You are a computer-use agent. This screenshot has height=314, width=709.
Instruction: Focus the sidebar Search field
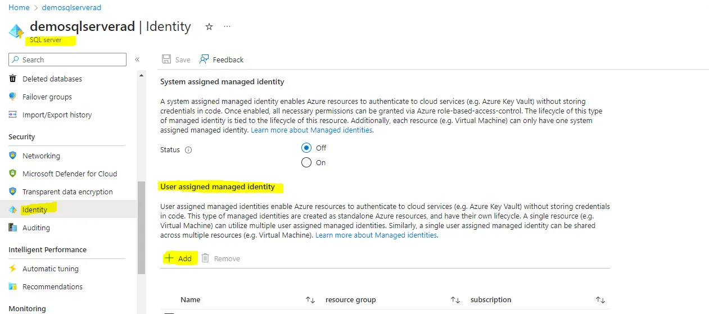tap(67, 60)
